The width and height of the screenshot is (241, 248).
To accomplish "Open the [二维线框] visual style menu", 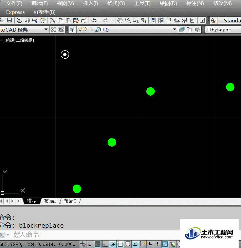I will click(x=25, y=40).
